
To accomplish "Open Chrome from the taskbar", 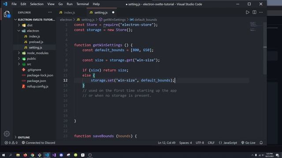I will [x=32, y=155].
